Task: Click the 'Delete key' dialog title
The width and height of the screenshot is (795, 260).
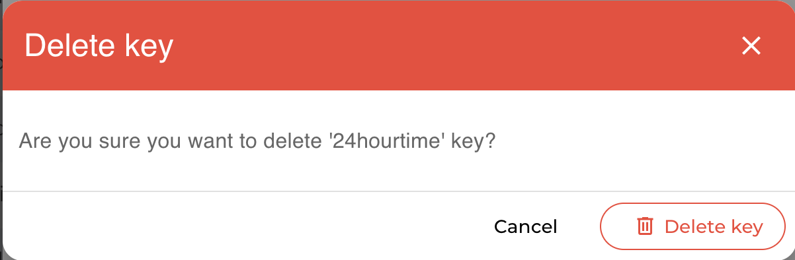Action: click(99, 46)
